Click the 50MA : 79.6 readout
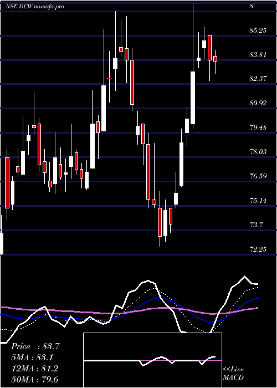Viewport: 277px width, 388px height. click(x=35, y=380)
